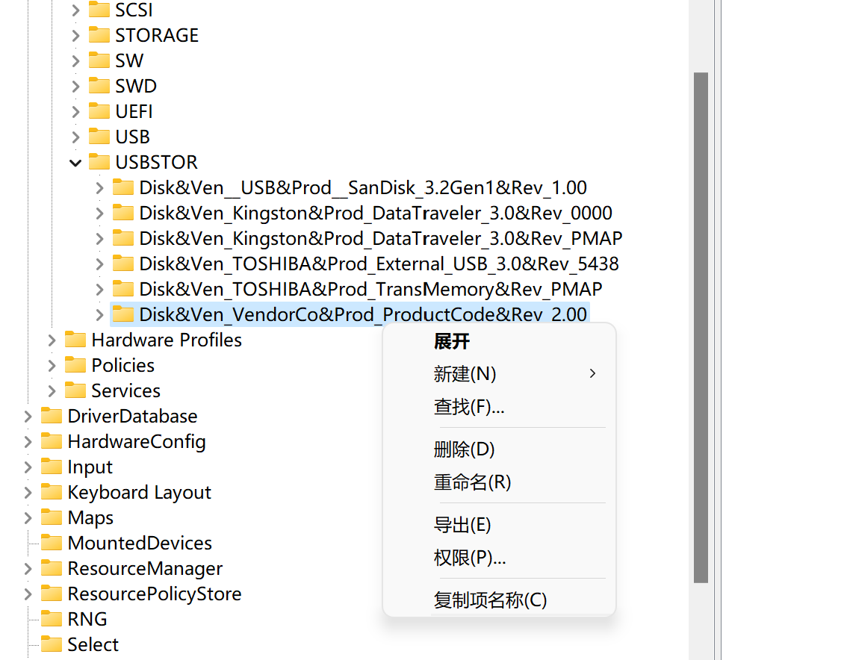
Task: Collapse the USBSTOR tree node
Action: pyautogui.click(x=75, y=162)
